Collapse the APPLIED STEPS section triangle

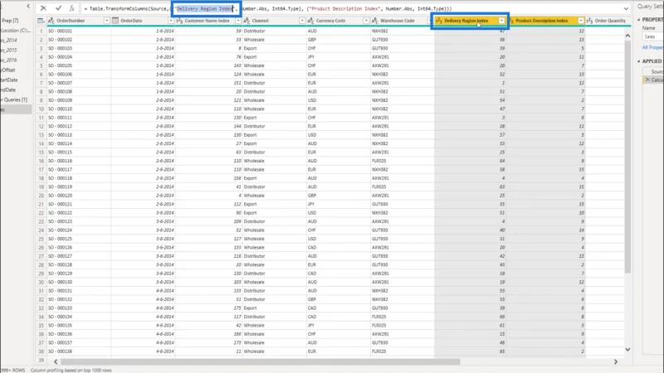639,61
